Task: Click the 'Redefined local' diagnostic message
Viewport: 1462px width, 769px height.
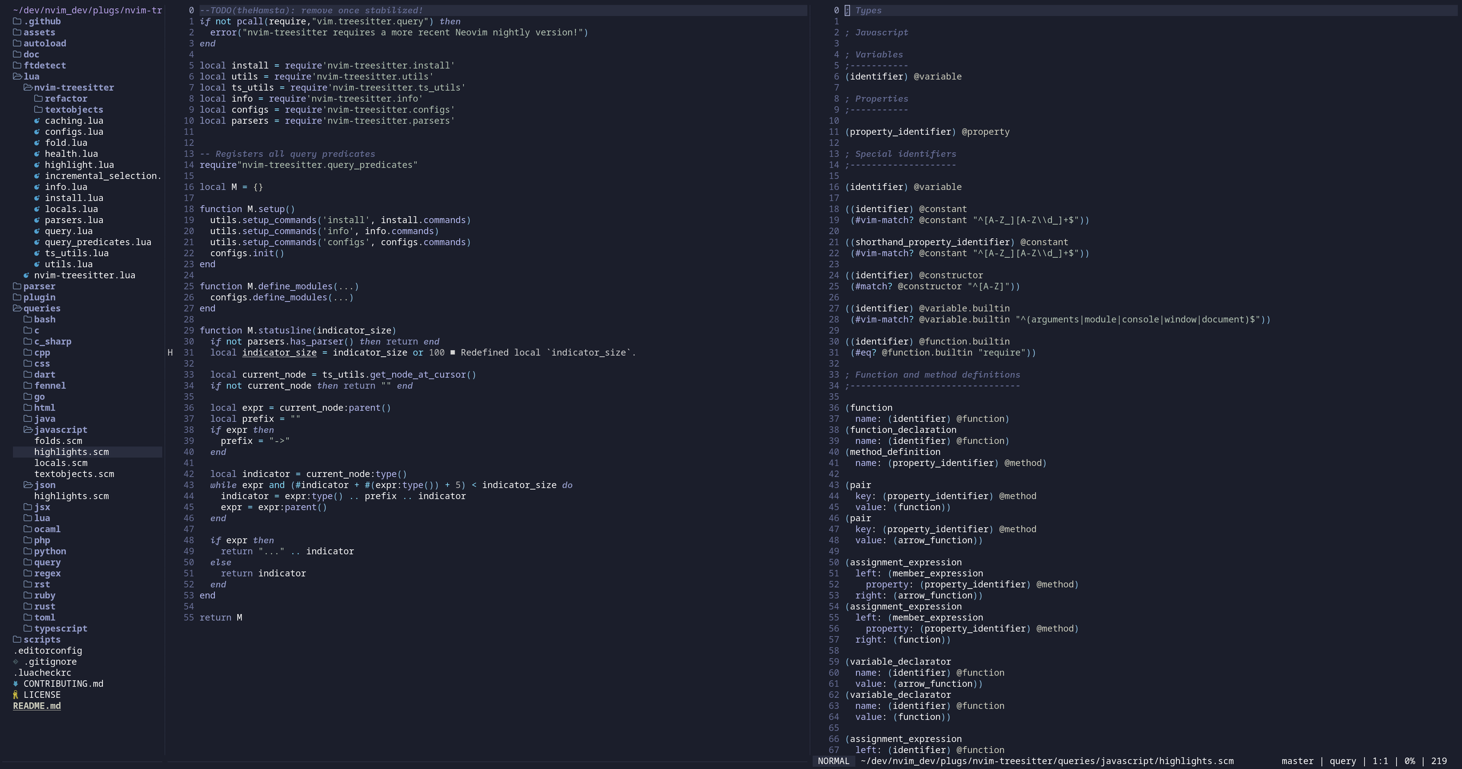Action: [x=547, y=353]
